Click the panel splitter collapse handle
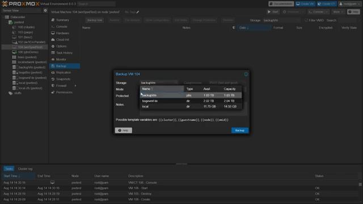The height and width of the screenshot is (204, 363). click(x=181, y=164)
